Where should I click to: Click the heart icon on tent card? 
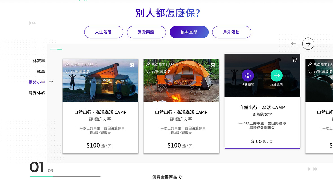148,72
